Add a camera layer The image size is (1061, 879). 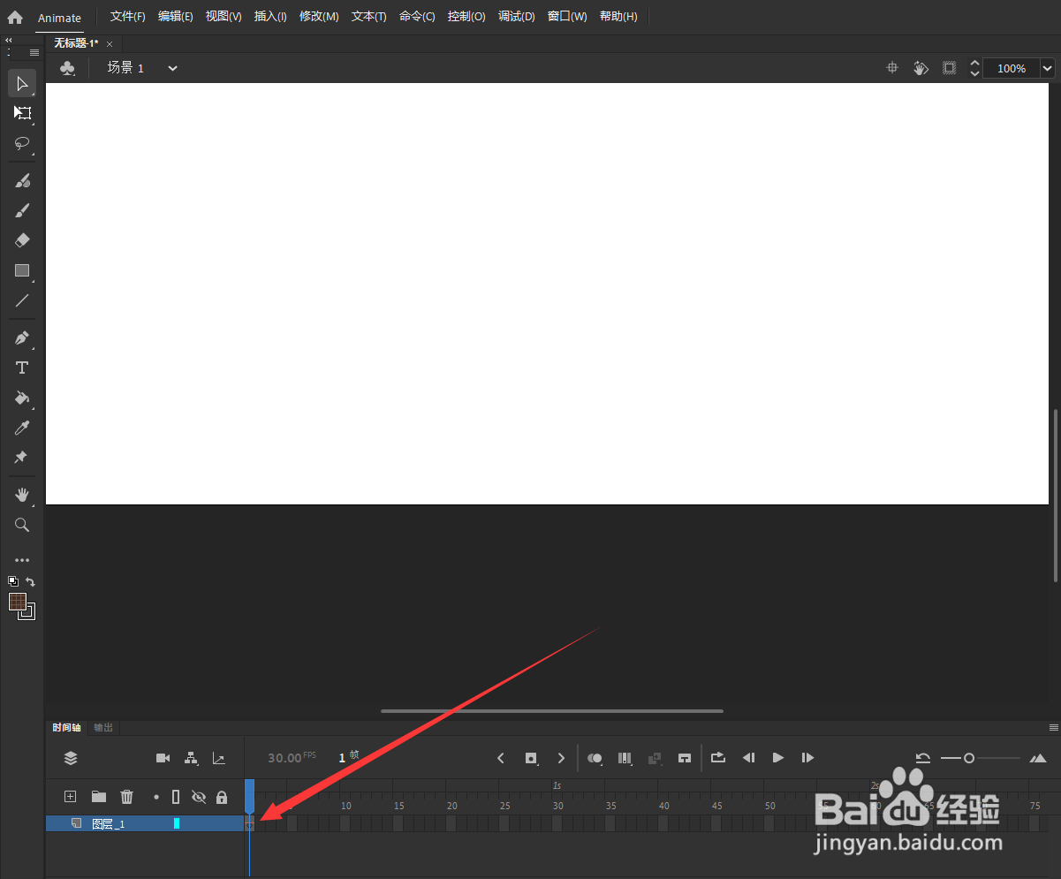(163, 758)
